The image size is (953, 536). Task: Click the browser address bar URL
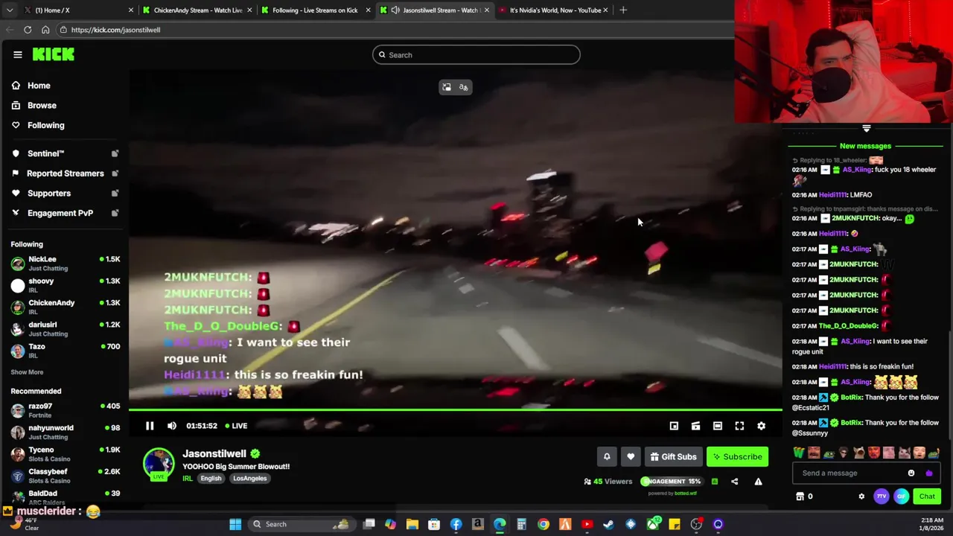115,30
